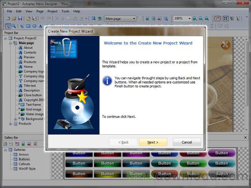Screen dimensions: 251x188
Task: Click the orange close icon on page preview
Action: (225, 45)
